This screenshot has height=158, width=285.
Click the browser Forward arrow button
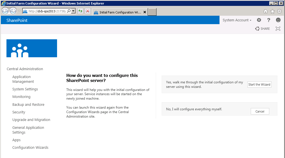pos(13,11)
